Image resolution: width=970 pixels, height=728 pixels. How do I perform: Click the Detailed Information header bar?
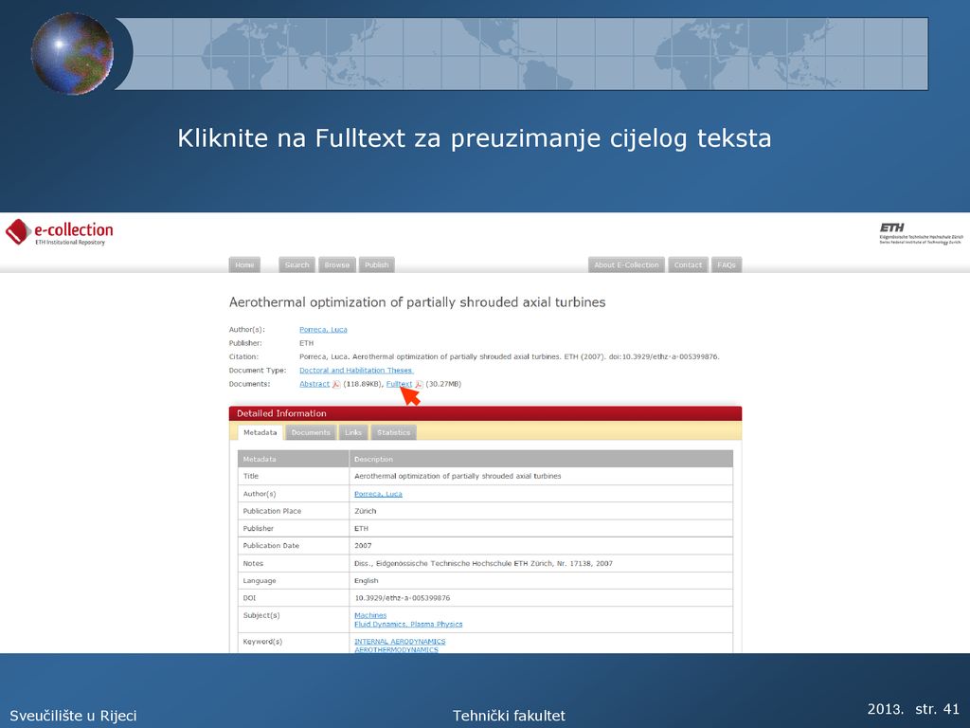click(x=485, y=413)
